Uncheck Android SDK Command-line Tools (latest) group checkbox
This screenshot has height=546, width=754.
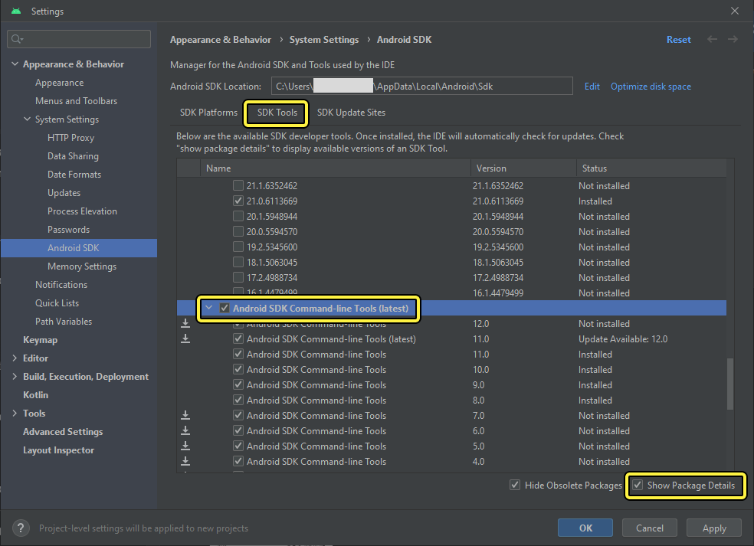tap(225, 308)
